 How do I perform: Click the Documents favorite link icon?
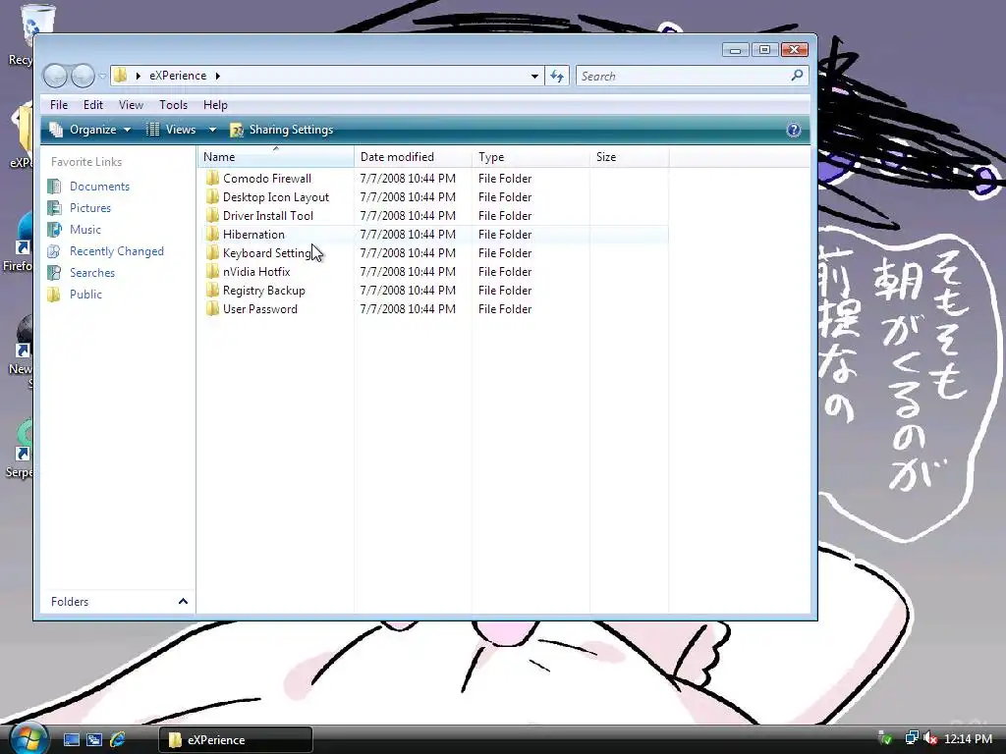pyautogui.click(x=55, y=187)
